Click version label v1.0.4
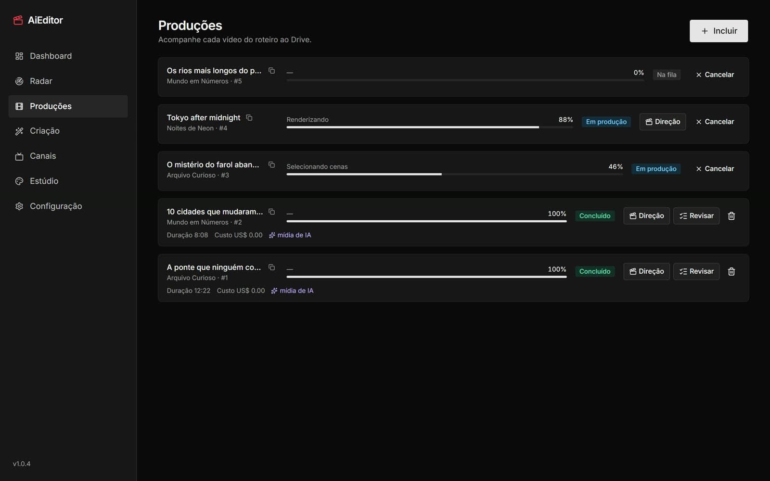 point(22,464)
